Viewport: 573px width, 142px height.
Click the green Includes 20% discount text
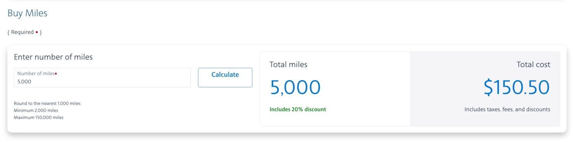(298, 110)
